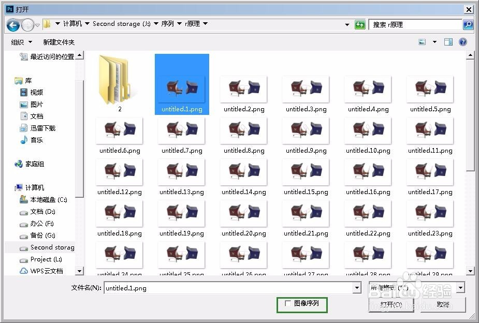Open the 组织 dropdown menu
479x323 pixels.
tap(21, 42)
